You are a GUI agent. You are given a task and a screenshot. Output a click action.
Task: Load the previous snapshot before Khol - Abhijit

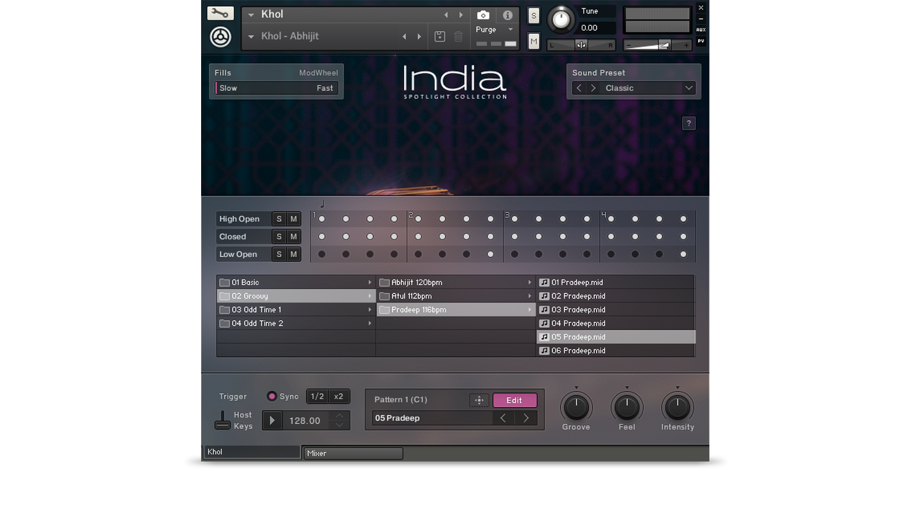coord(404,36)
